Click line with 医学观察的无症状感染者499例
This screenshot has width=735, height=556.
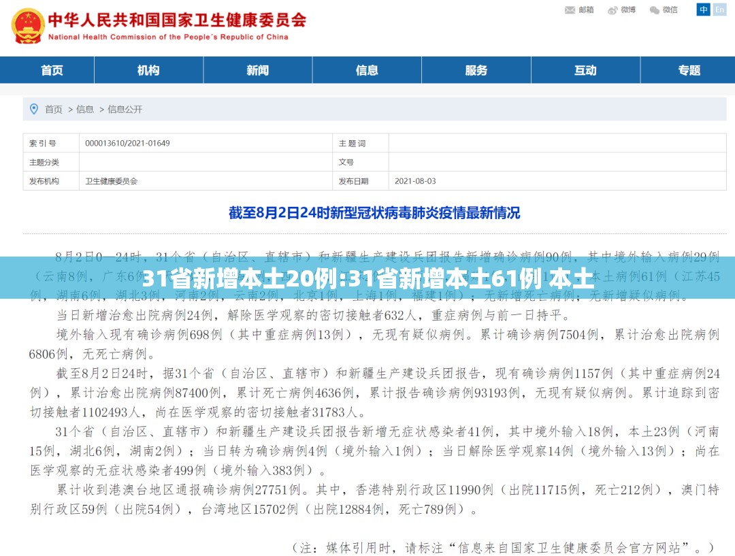coord(178,470)
